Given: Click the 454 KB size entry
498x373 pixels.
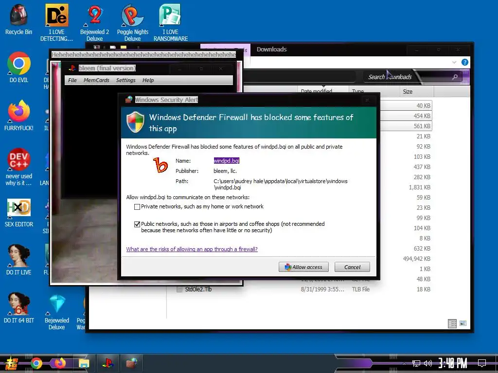Looking at the screenshot, I should click(422, 116).
